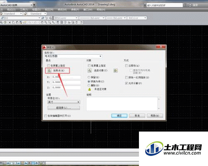Click the Match Properties brush icon
Image resolution: width=208 pixels, height=166 pixels.
click(x=21, y=22)
